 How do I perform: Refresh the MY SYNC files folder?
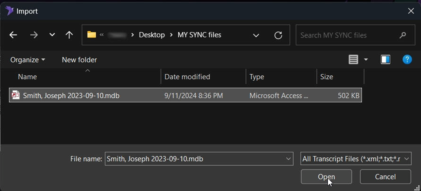point(279,35)
